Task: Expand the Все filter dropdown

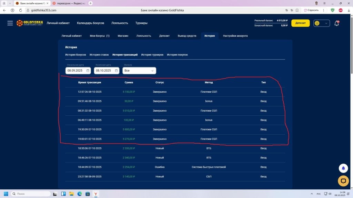Action: 139,71
